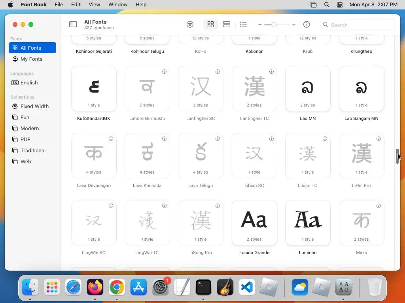Download Maku via its download icon
The height and width of the screenshot is (303, 405).
379,206
